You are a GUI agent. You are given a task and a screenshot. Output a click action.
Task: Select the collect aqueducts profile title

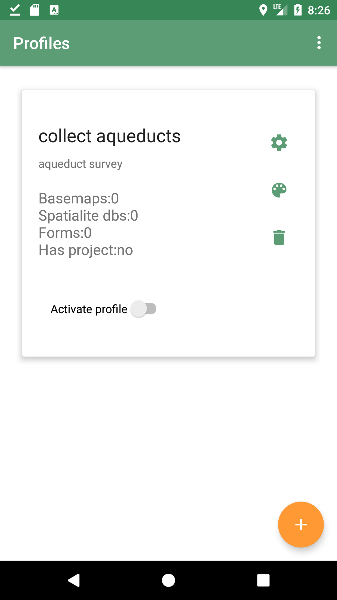tap(110, 136)
